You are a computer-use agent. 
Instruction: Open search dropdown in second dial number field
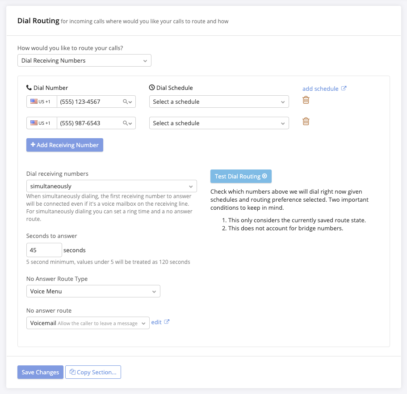(127, 123)
